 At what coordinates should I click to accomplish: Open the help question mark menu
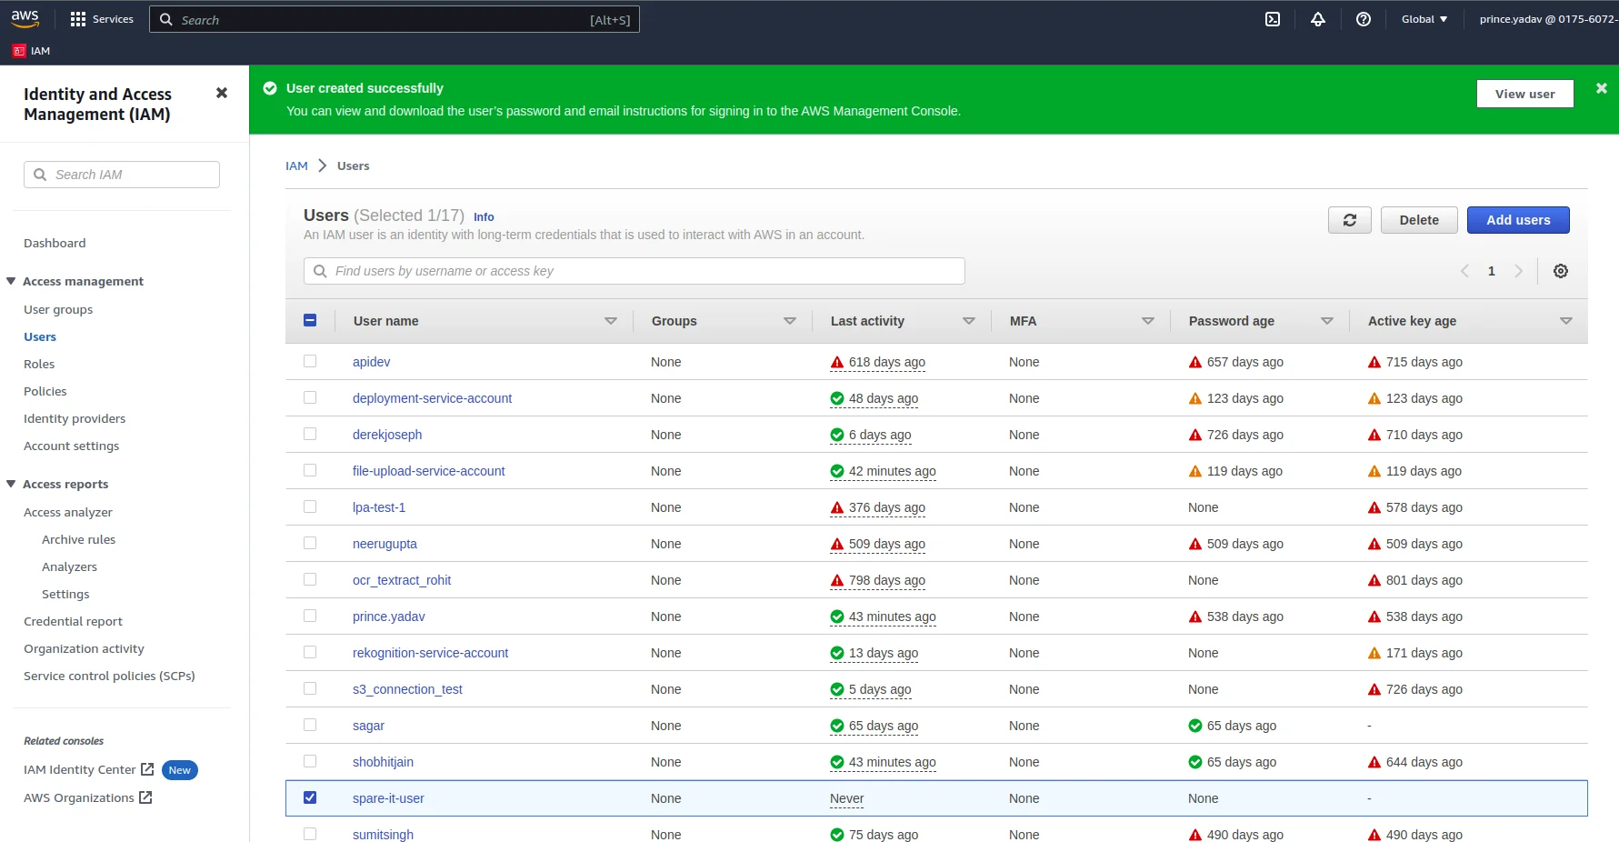pyautogui.click(x=1364, y=19)
